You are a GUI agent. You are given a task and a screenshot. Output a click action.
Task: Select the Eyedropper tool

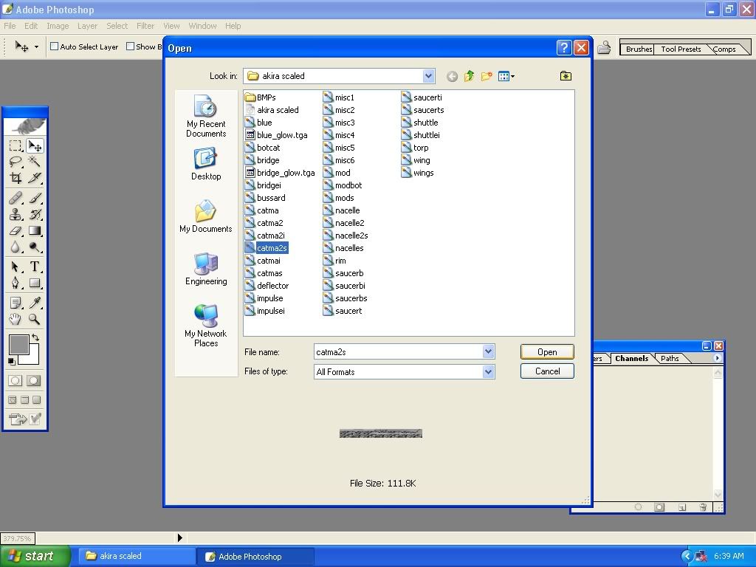pos(35,303)
